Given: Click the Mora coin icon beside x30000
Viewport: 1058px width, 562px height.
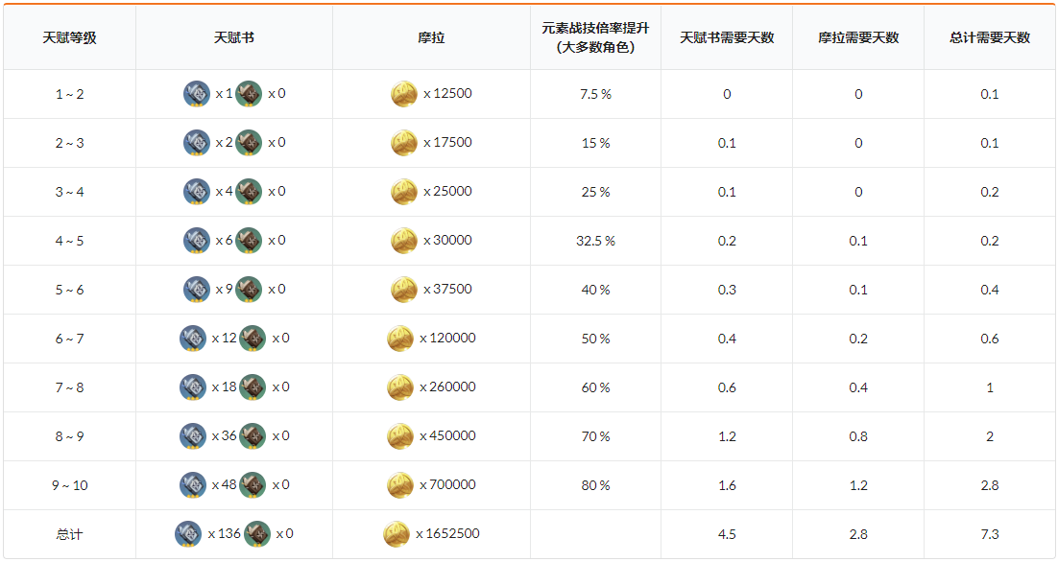Looking at the screenshot, I should click(x=404, y=241).
